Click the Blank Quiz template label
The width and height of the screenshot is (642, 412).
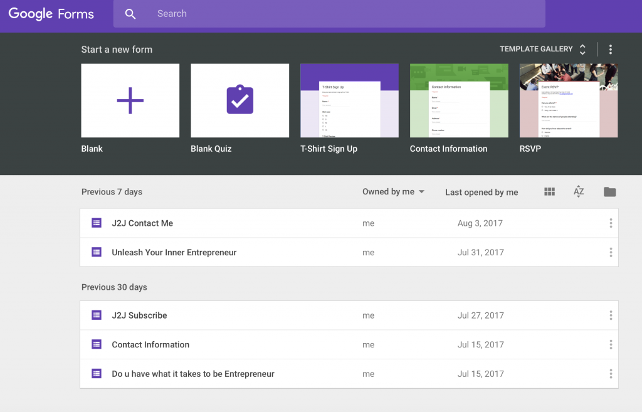[x=211, y=149]
